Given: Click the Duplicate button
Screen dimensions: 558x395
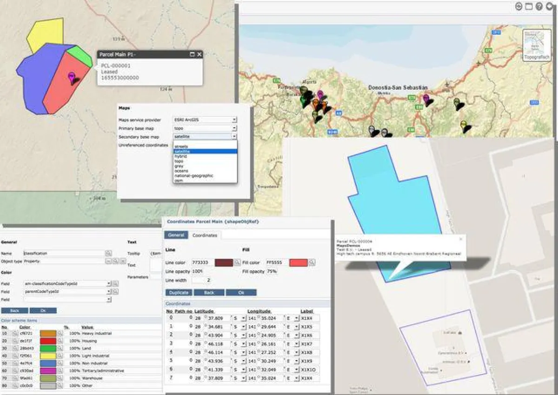Looking at the screenshot, I should pyautogui.click(x=179, y=292).
